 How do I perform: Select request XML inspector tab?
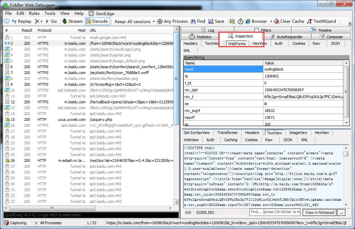point(187,51)
